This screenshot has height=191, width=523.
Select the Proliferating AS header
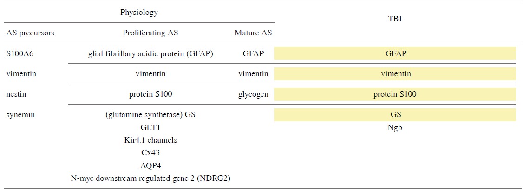point(150,33)
